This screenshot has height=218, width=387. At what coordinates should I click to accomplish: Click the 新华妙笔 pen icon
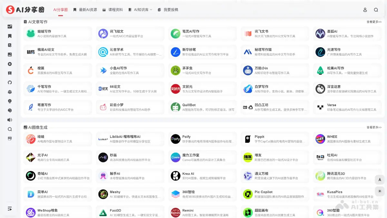[x=175, y=52]
